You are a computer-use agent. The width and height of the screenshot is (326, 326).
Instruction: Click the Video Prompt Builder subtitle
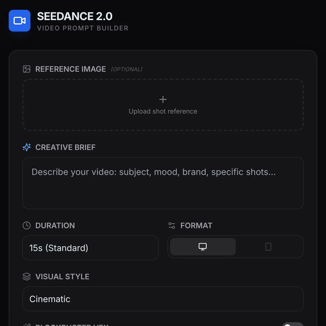(x=83, y=28)
